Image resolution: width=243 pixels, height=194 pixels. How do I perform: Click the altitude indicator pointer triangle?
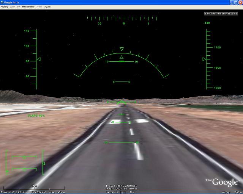pyautogui.click(x=204, y=59)
